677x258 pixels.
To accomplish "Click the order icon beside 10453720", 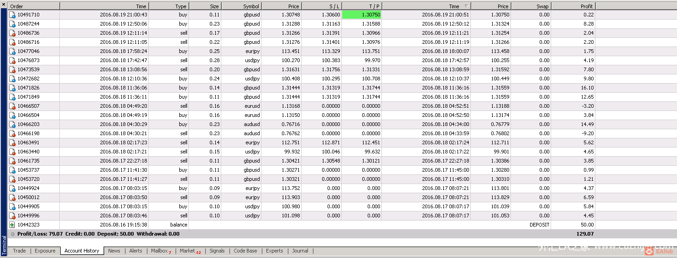I will click(x=12, y=179).
